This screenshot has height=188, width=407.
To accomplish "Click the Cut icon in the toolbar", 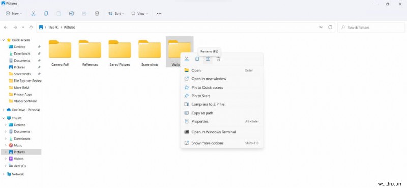I will (33, 14).
